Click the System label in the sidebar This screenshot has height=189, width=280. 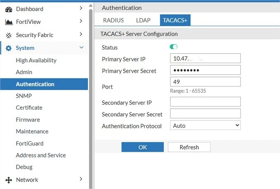(25, 48)
